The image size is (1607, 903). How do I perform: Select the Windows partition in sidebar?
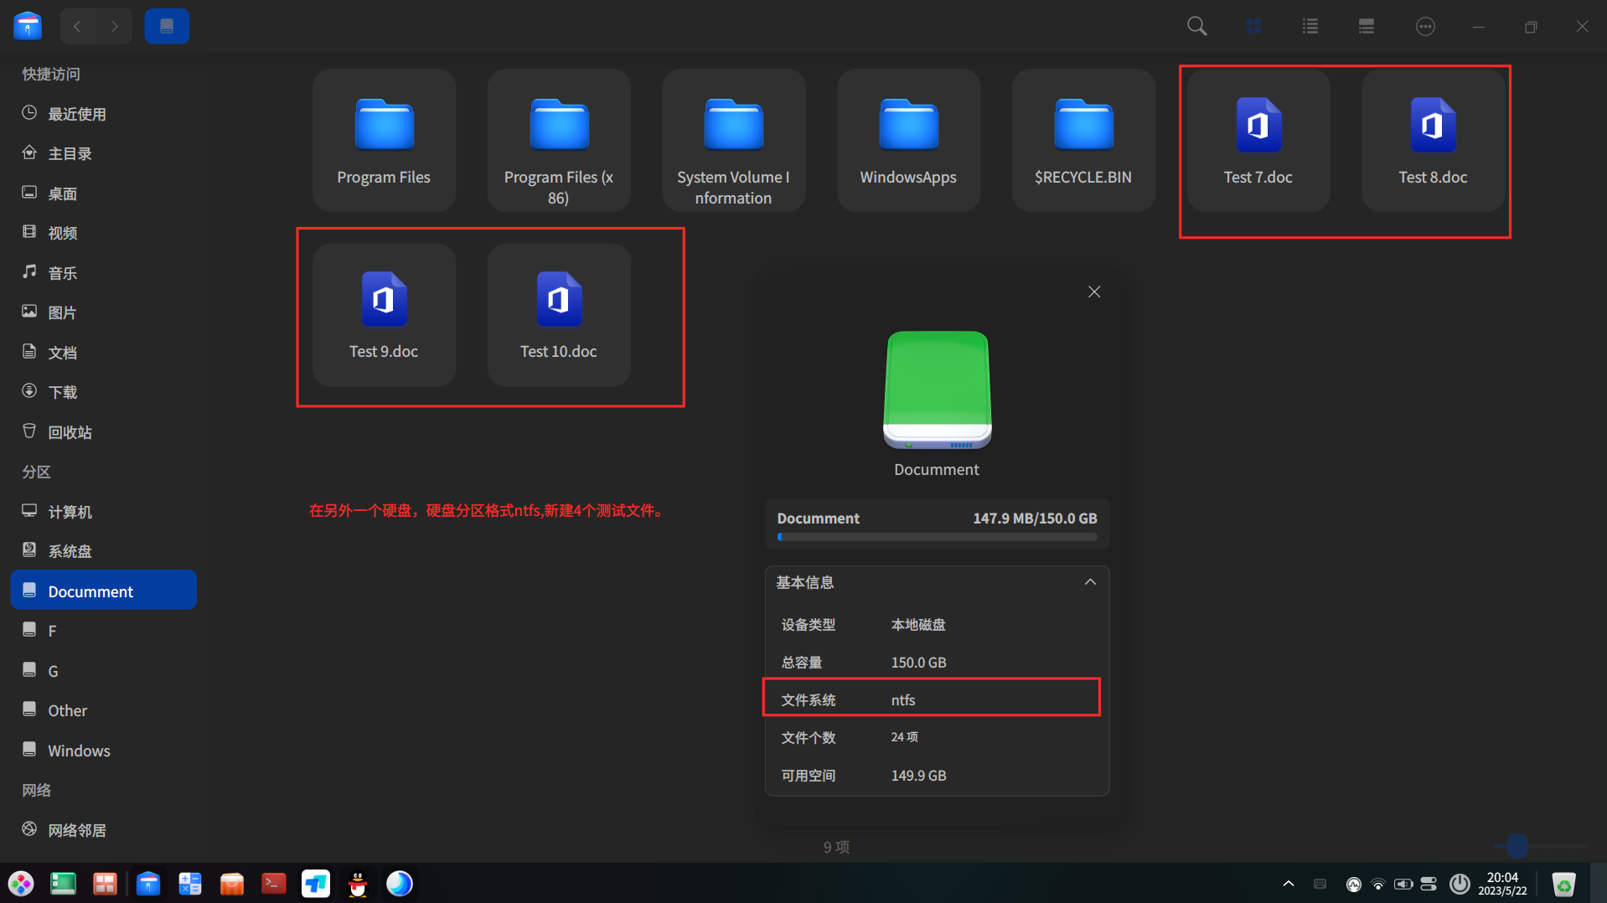tap(80, 751)
